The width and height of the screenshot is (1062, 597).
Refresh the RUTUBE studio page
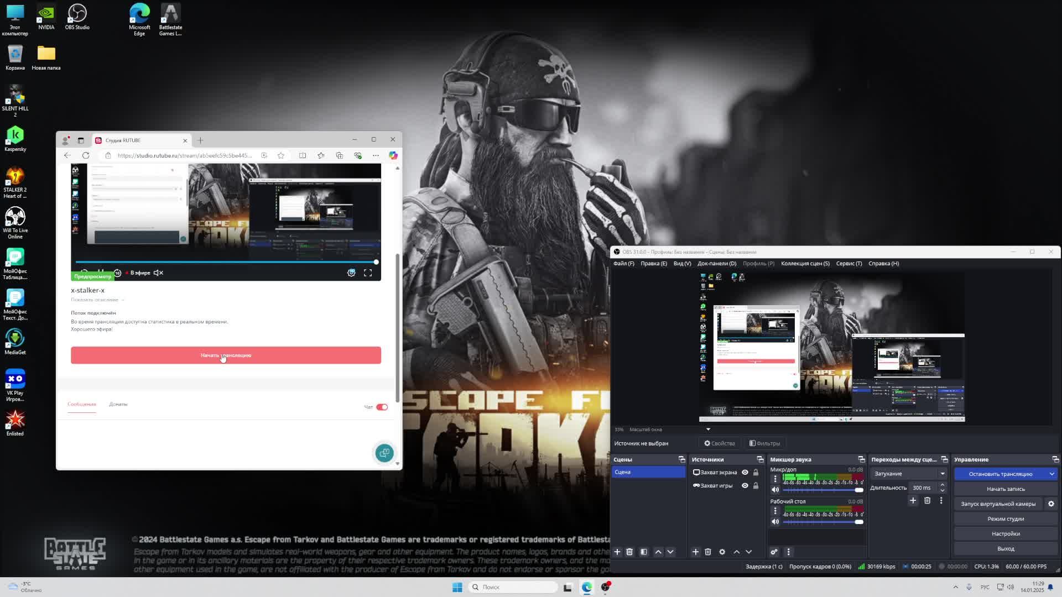(86, 155)
